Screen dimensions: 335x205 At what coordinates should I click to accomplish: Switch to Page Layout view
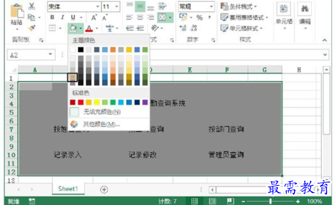pyautogui.click(x=212, y=201)
